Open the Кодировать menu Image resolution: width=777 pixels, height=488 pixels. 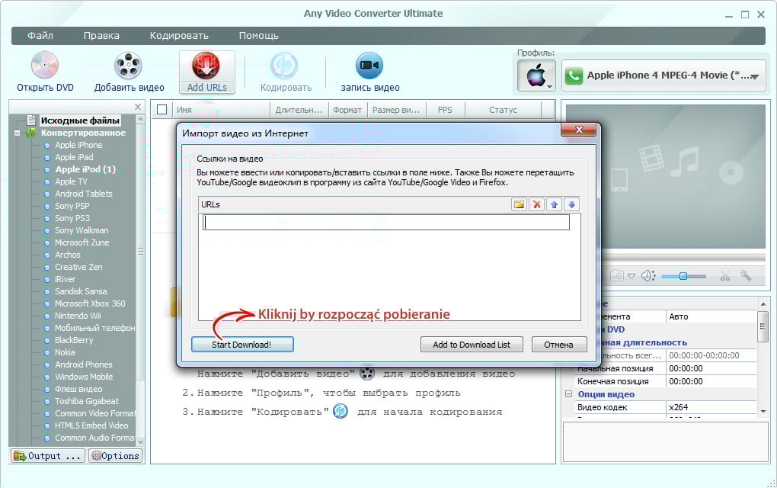[179, 36]
